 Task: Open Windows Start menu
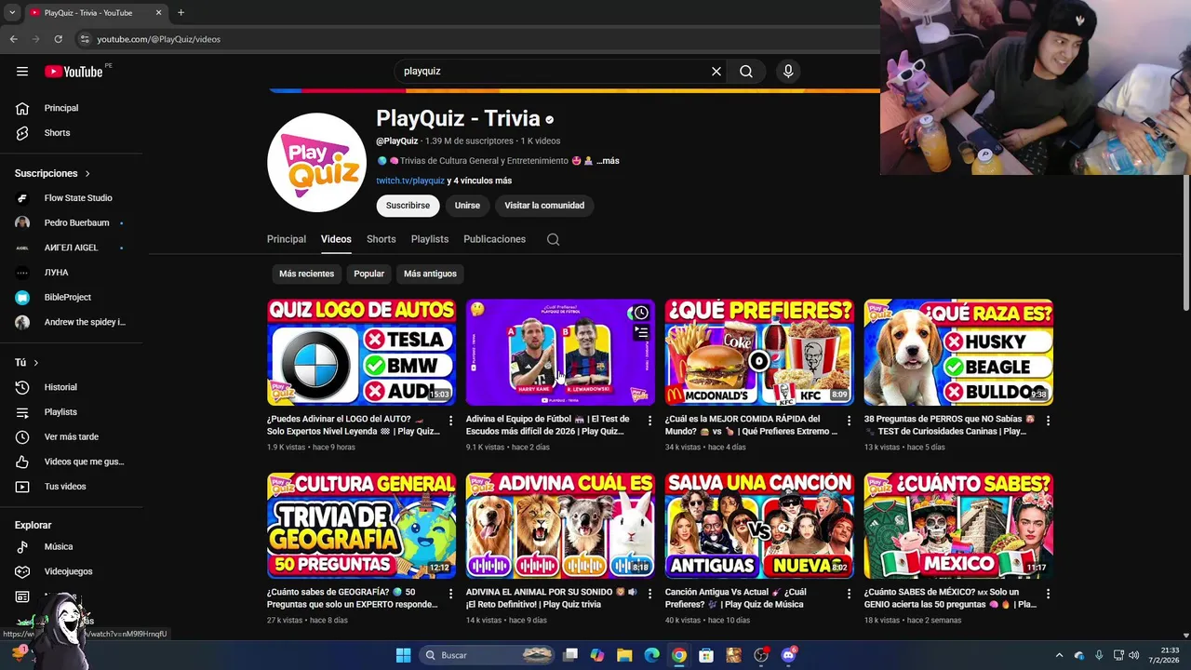403,655
